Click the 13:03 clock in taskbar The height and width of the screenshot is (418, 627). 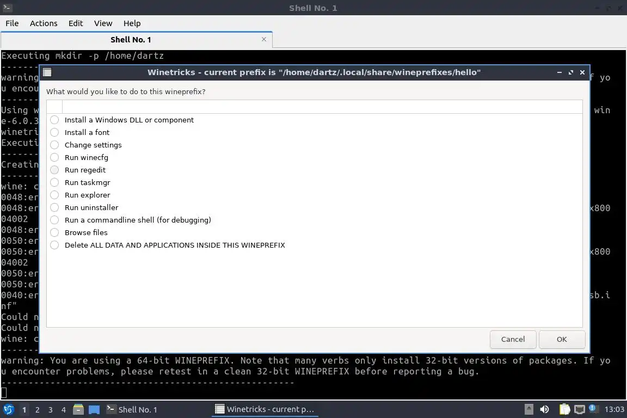pos(614,409)
